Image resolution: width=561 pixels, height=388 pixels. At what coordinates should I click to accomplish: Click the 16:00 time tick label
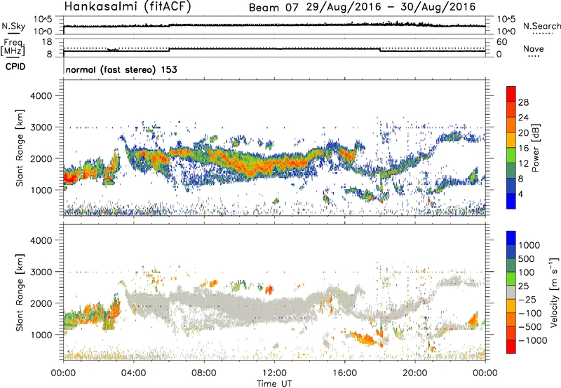pos(344,373)
